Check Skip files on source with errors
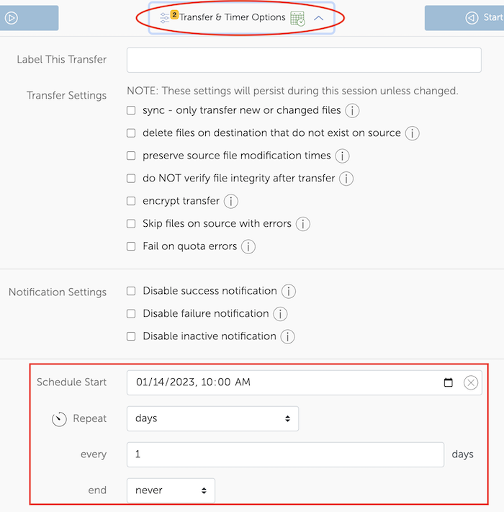This screenshot has height=512, width=504. coord(131,224)
